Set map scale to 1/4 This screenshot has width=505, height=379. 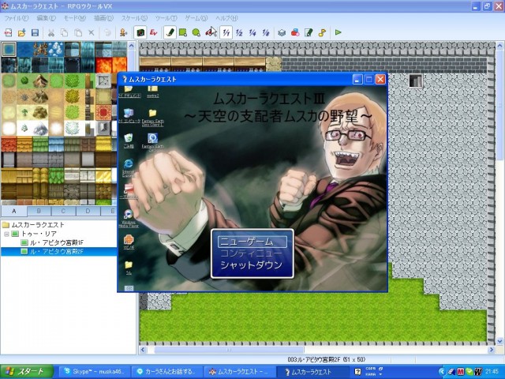(x=252, y=32)
